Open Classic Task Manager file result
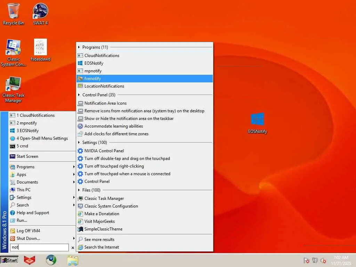The height and width of the screenshot is (267, 356). [145, 199]
